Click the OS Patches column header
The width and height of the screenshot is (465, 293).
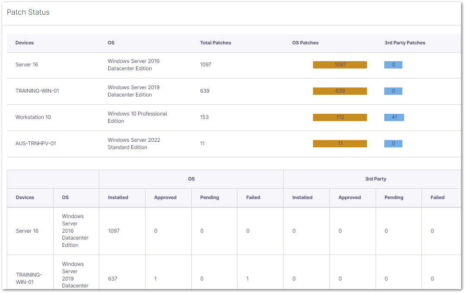(305, 43)
